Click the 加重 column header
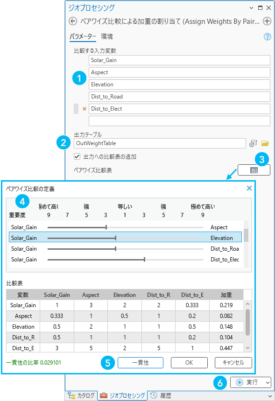This screenshot has width=275, height=401. [x=226, y=295]
